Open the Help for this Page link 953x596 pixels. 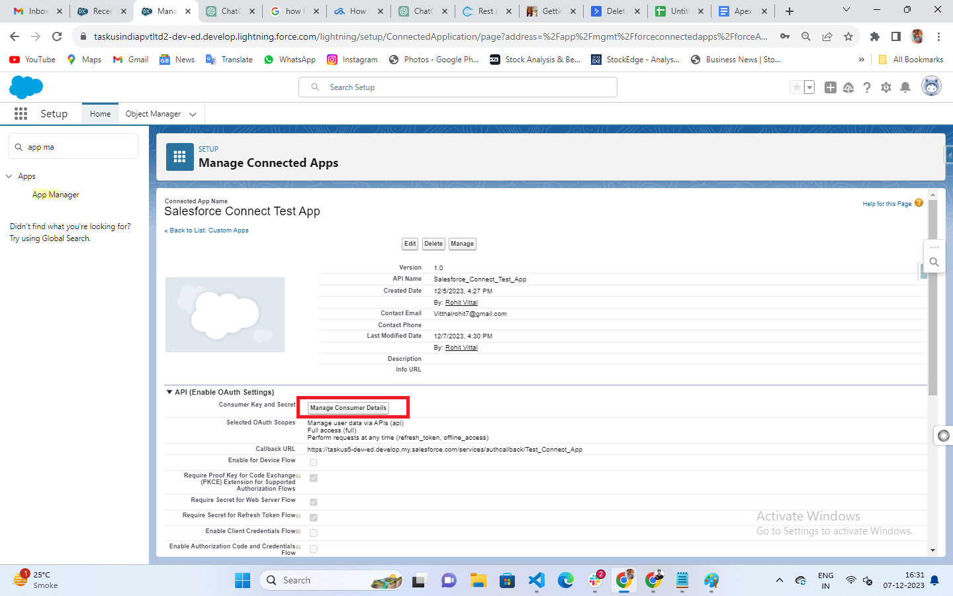(x=887, y=204)
